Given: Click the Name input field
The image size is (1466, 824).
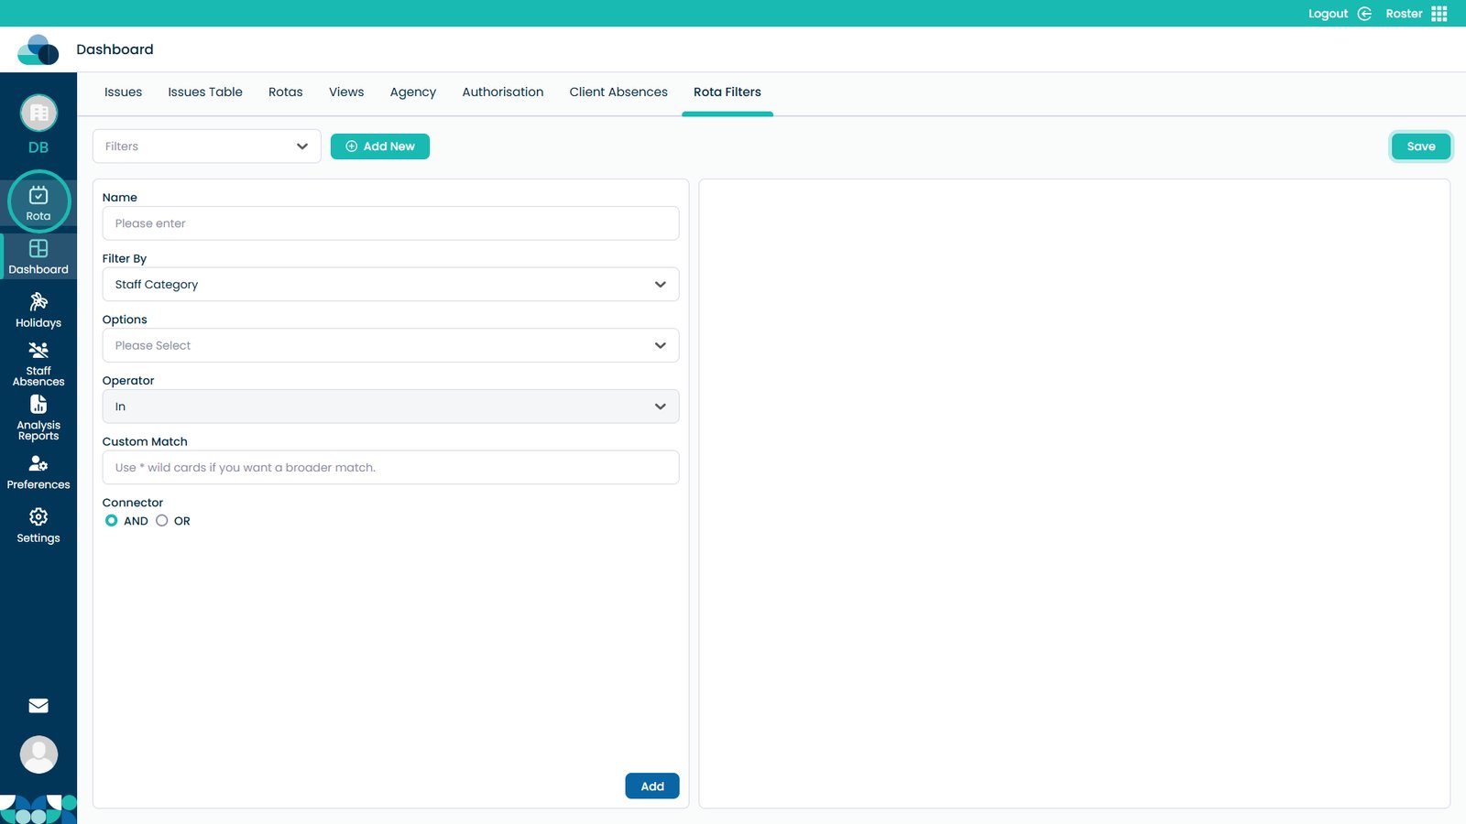Looking at the screenshot, I should (390, 223).
